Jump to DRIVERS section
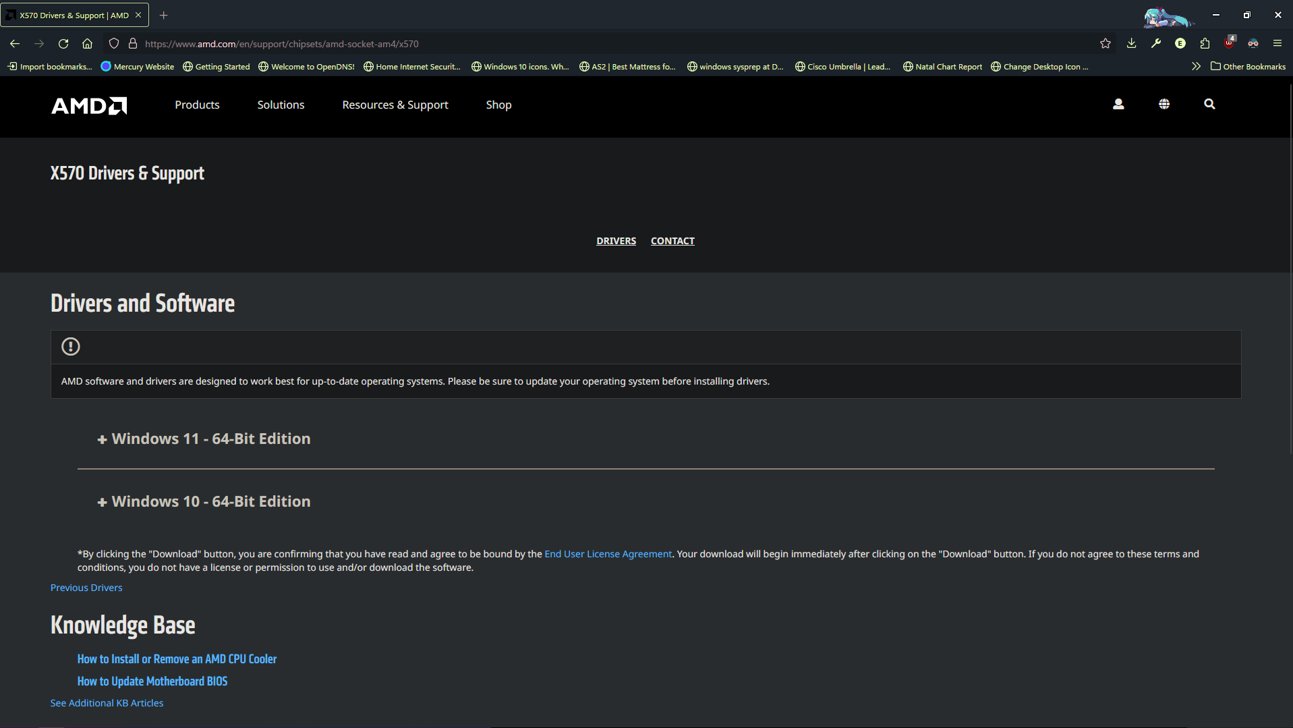The image size is (1293, 728). tap(616, 241)
